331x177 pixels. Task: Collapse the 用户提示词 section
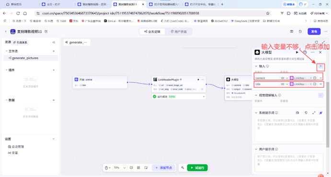256,149
